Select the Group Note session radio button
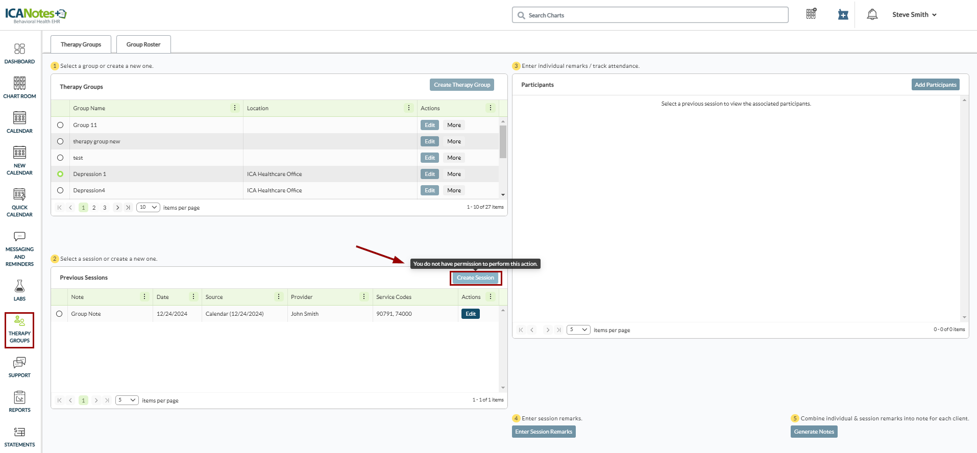 pyautogui.click(x=59, y=314)
